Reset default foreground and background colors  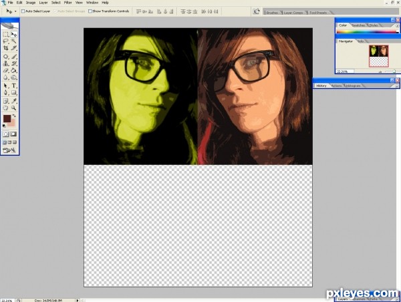(4, 126)
